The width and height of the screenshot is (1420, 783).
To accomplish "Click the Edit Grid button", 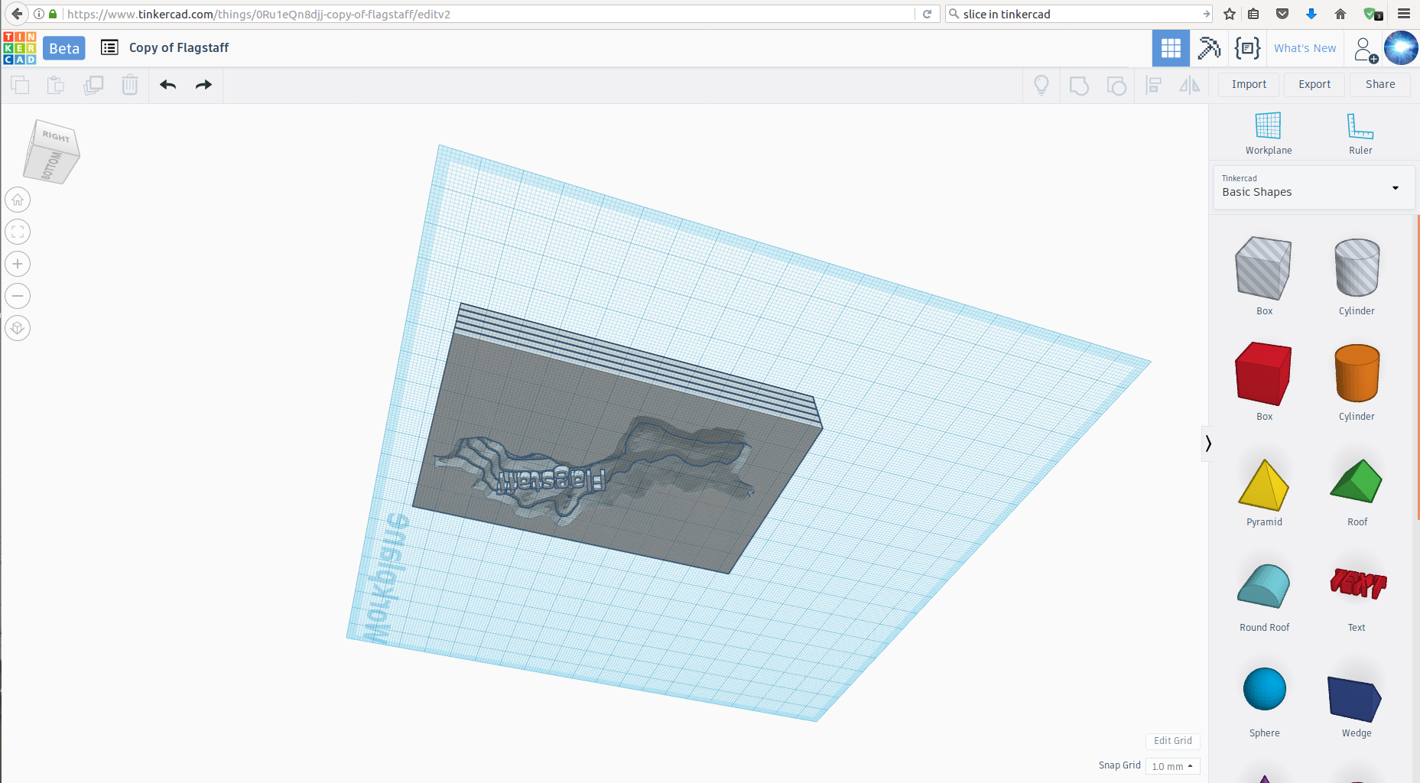I will click(x=1173, y=741).
